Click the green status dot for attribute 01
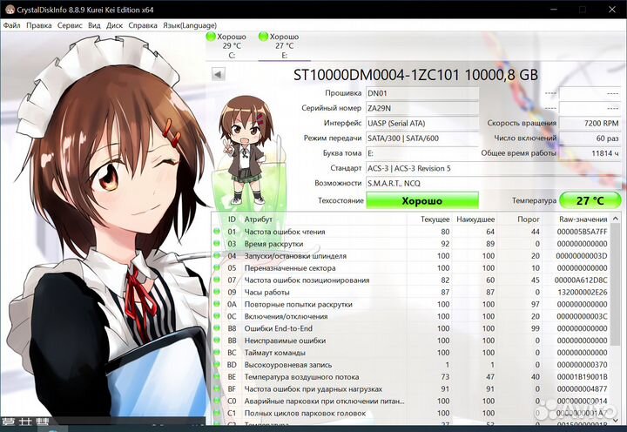 click(217, 232)
